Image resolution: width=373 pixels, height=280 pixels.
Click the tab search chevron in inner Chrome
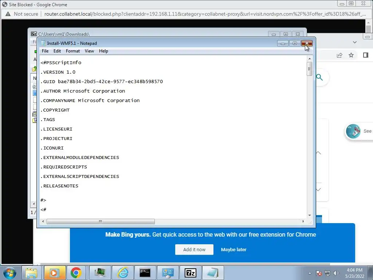(355, 42)
